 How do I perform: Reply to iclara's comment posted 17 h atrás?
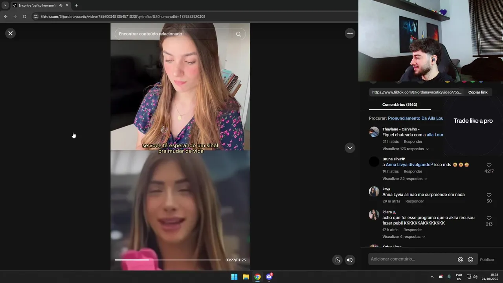point(413,230)
